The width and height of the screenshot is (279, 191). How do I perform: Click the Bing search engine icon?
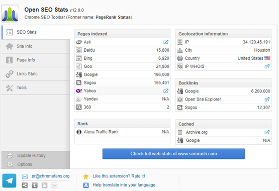[x=79, y=58]
